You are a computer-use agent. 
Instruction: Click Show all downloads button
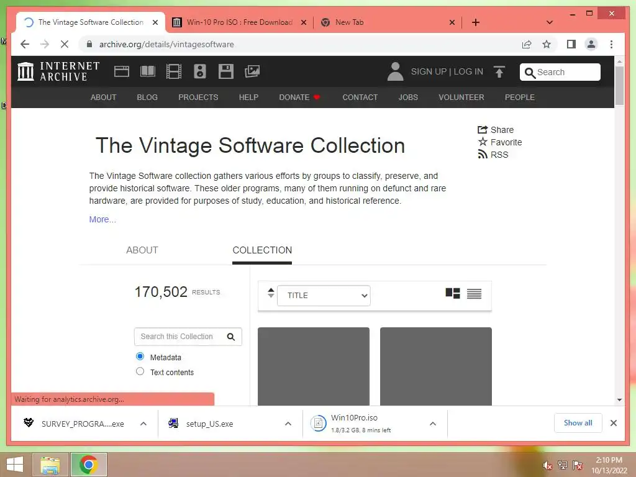coord(578,423)
